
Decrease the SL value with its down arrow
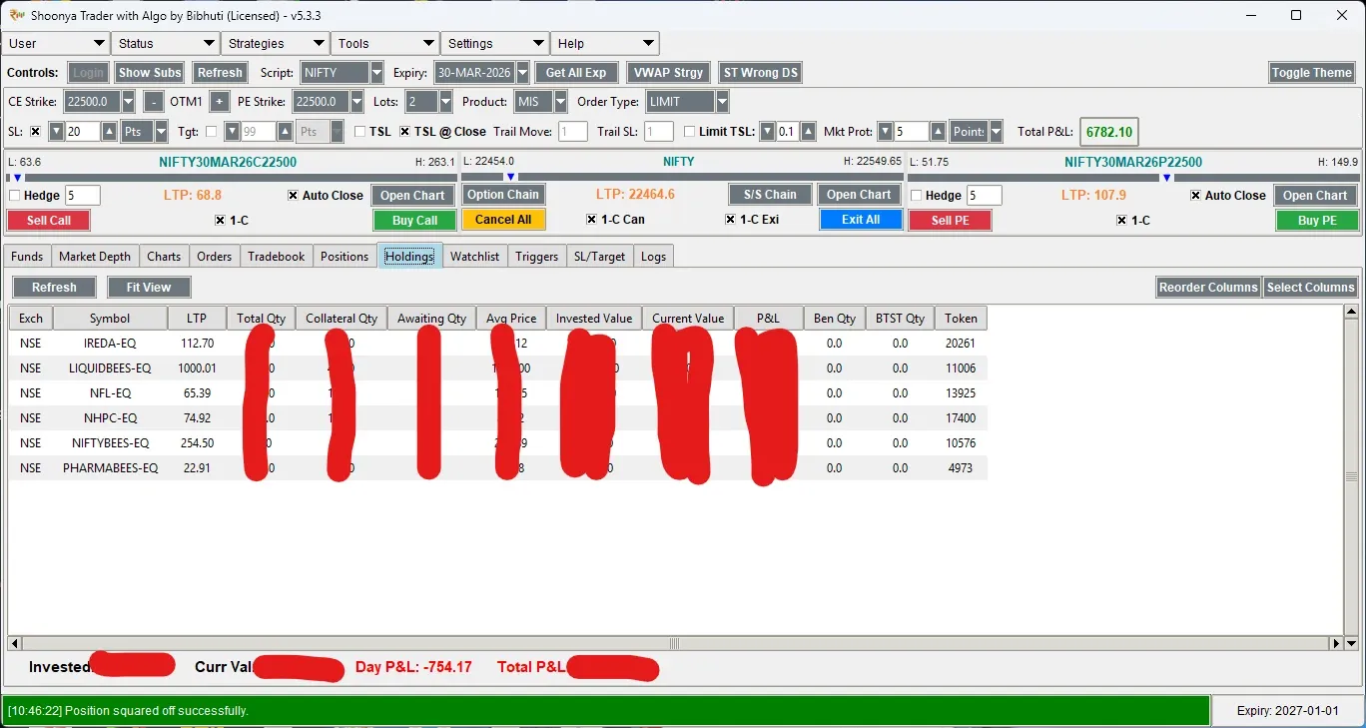[57, 132]
